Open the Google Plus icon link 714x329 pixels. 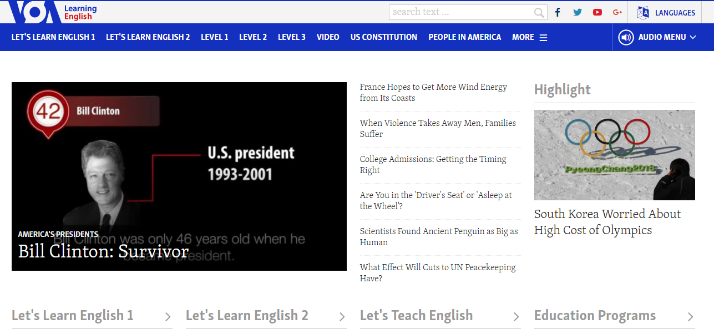617,12
